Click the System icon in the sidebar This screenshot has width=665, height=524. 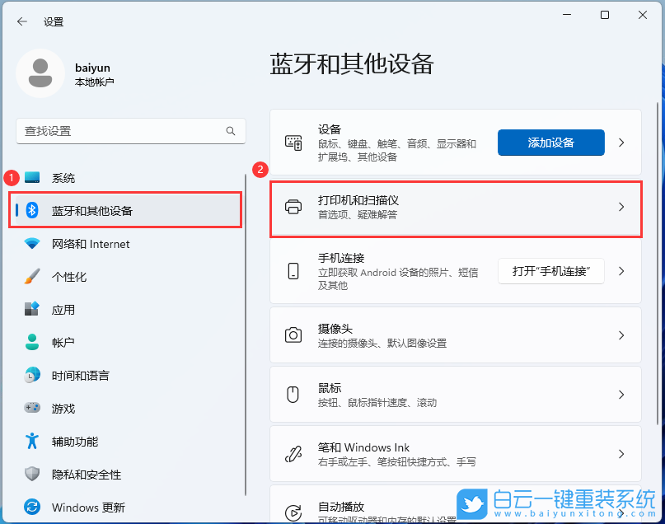click(x=32, y=177)
